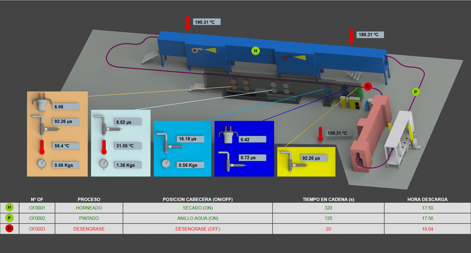The image size is (471, 253).
Task: Click the red D status icon in table row
Action: coord(9,229)
